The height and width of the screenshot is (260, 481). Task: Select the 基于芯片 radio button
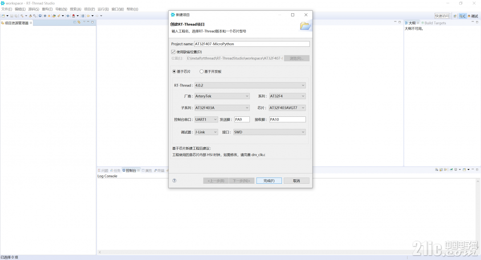(x=174, y=72)
